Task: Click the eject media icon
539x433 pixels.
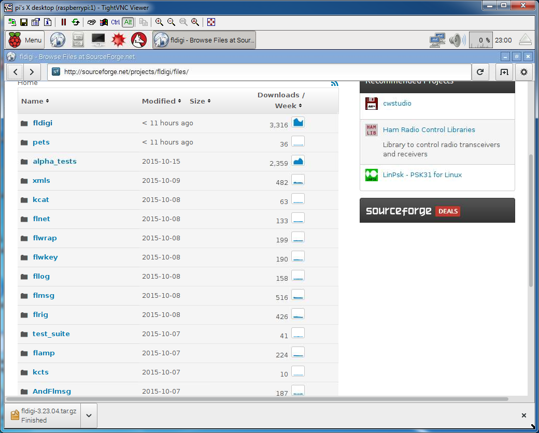Action: (x=525, y=40)
